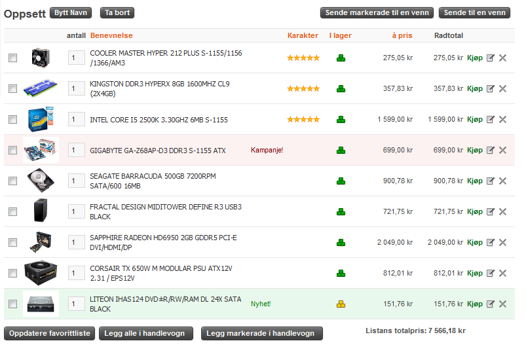The height and width of the screenshot is (358, 526).
Task: Tick checkbox for Intel Core i5 2500K
Action: [12, 120]
